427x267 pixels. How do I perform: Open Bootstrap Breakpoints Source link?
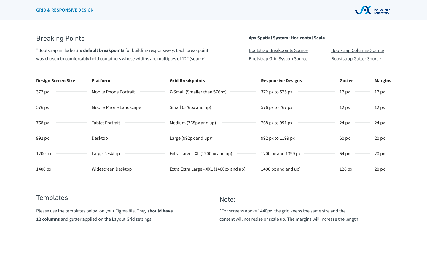[x=278, y=50]
